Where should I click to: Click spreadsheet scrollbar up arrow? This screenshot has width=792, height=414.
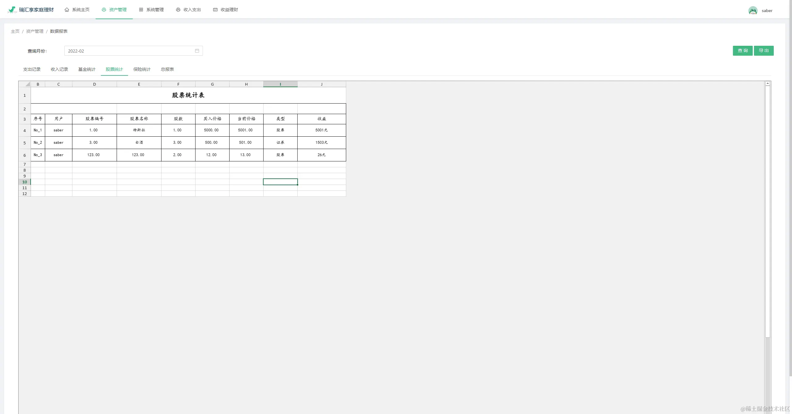click(768, 83)
